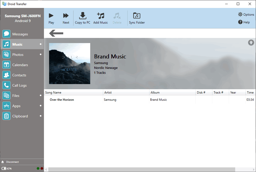Open the Call Logs section
The height and width of the screenshot is (172, 256).
(x=22, y=85)
